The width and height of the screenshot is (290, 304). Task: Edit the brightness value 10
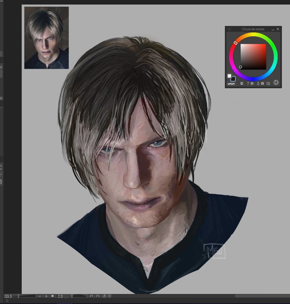click(268, 84)
